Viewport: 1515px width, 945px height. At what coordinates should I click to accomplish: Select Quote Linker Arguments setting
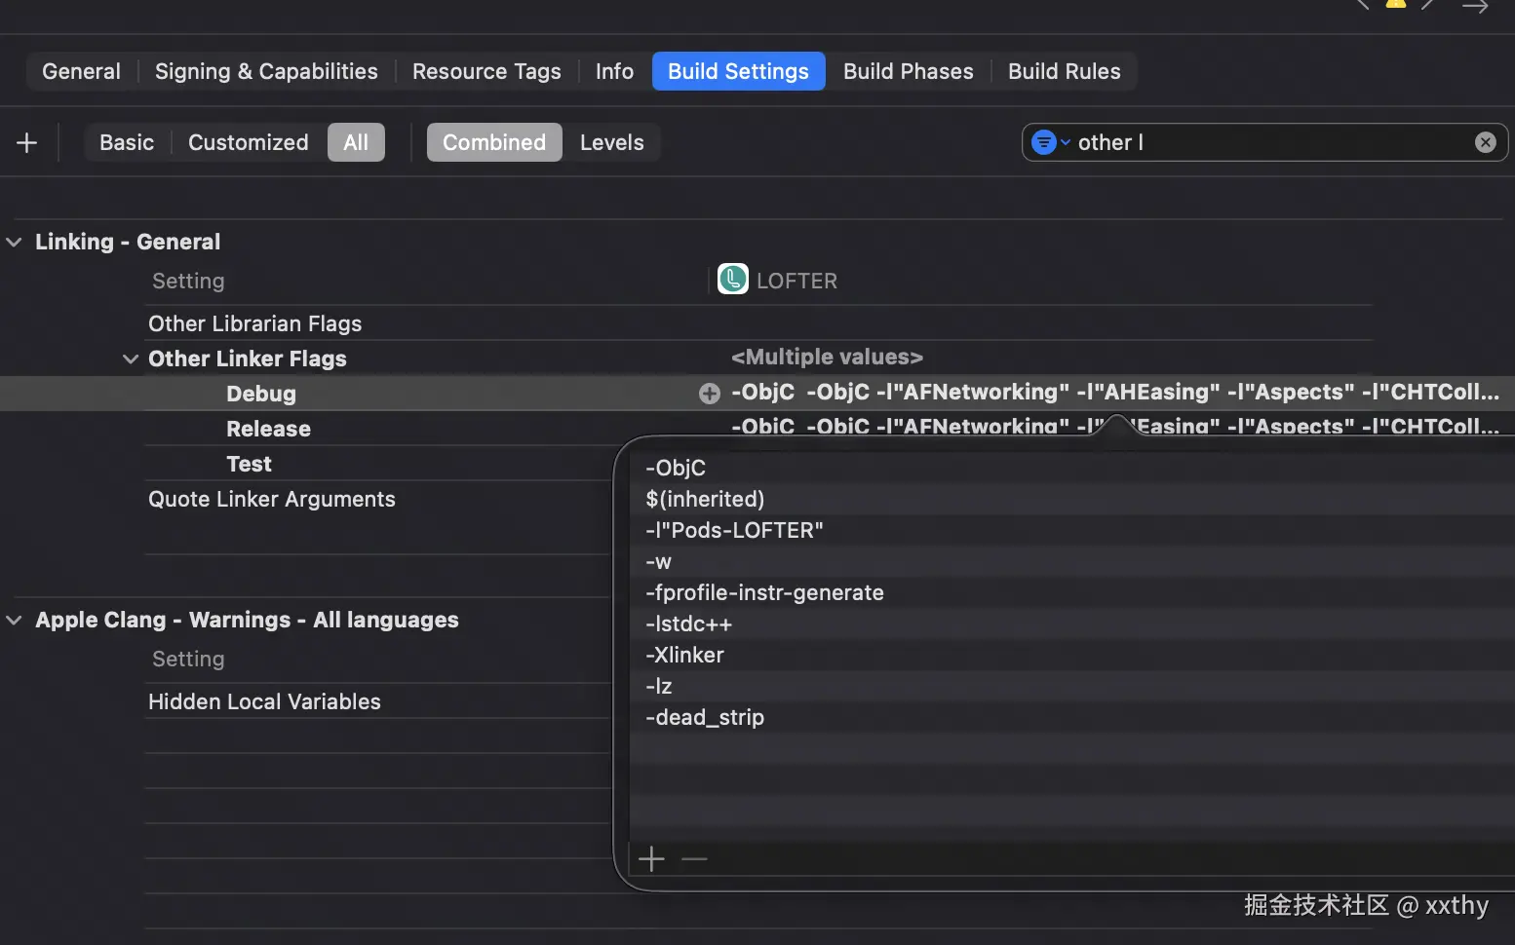271,499
